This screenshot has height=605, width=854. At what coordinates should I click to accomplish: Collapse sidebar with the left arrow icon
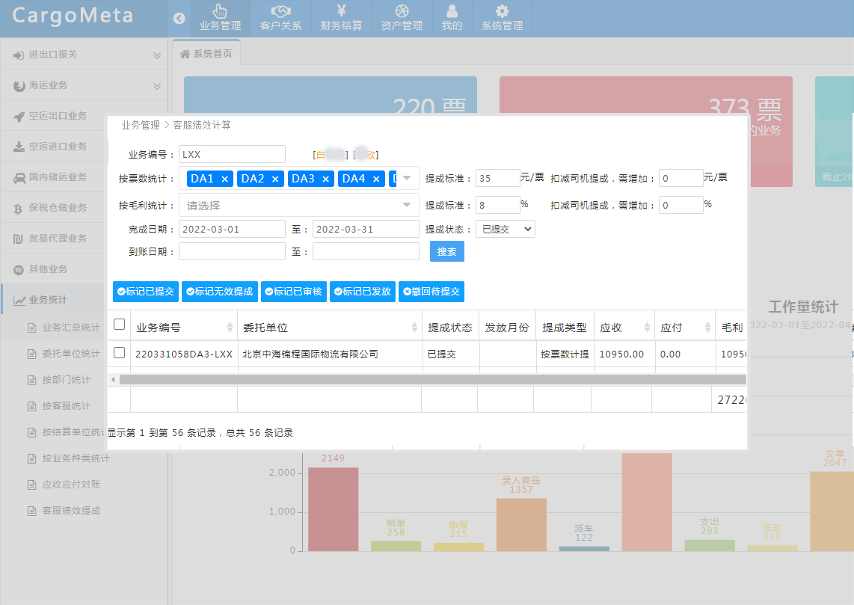tap(179, 19)
